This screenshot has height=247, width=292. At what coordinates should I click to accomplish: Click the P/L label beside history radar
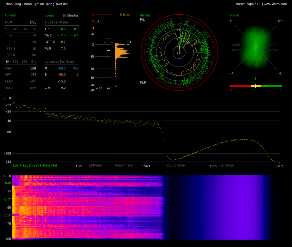(x=142, y=20)
